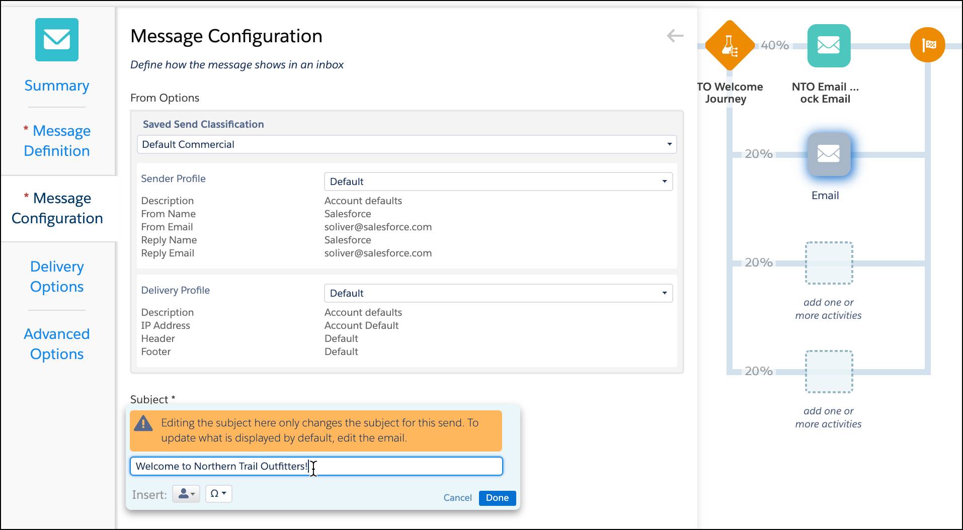Click the From Options heading
The height and width of the screenshot is (530, 963).
pos(165,98)
